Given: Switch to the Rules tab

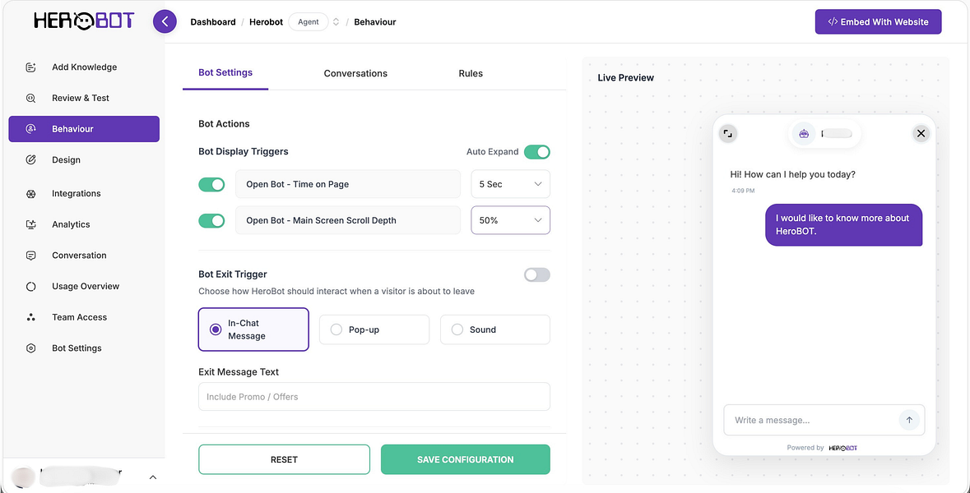Looking at the screenshot, I should [471, 73].
